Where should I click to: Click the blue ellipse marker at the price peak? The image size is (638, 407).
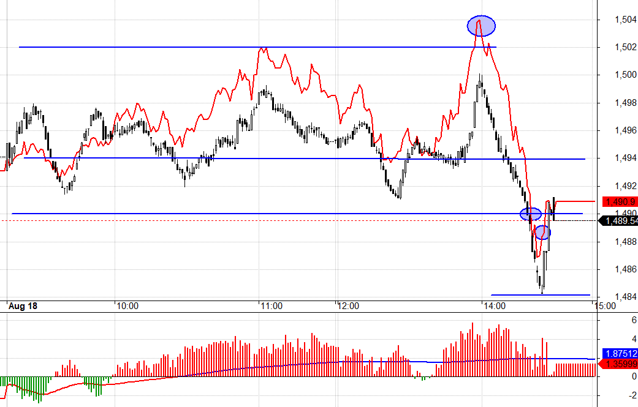tap(481, 26)
